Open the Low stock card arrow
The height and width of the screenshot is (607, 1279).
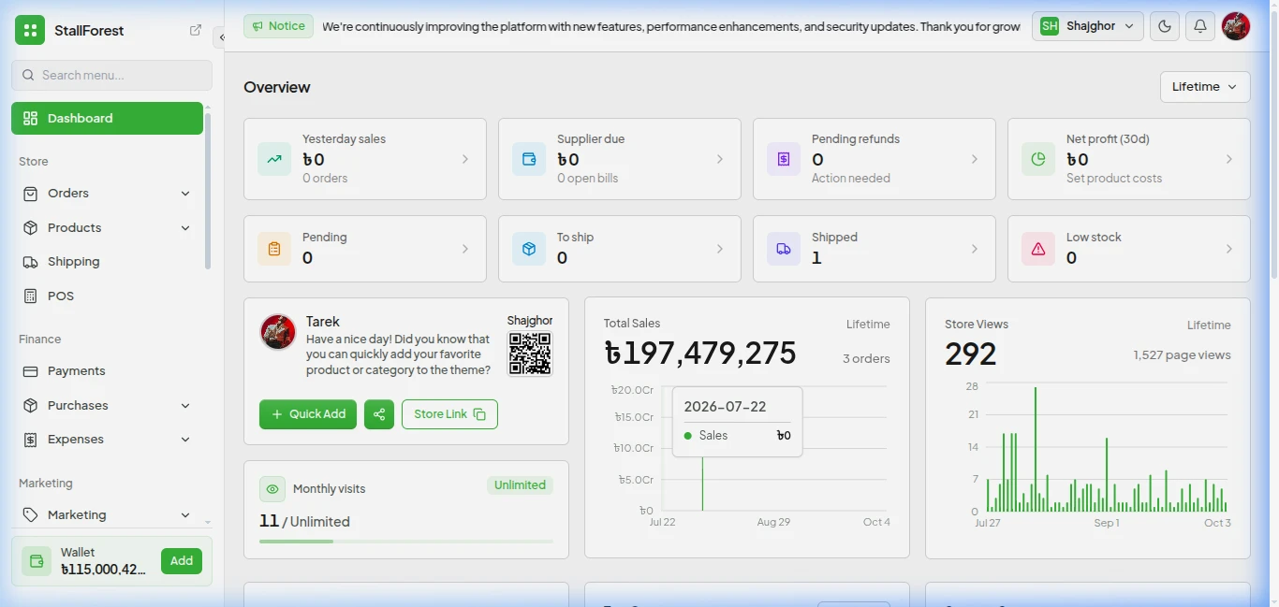pos(1229,249)
